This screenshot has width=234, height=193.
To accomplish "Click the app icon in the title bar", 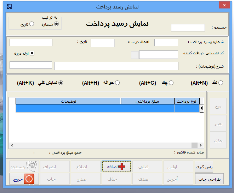I will tap(10, 6).
